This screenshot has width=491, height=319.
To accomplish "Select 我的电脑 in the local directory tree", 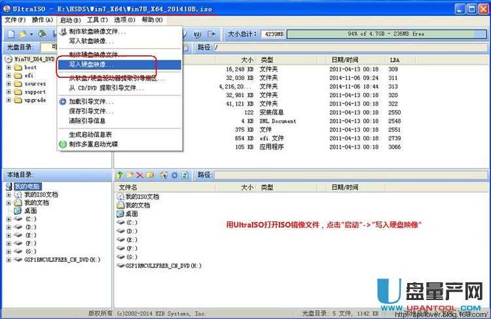I will coord(27,187).
